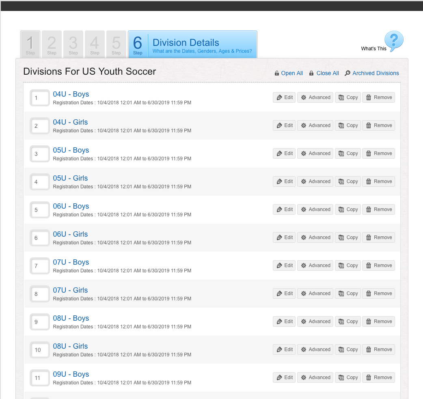
Task: Edit the 04U - Boys division
Action: pos(284,97)
